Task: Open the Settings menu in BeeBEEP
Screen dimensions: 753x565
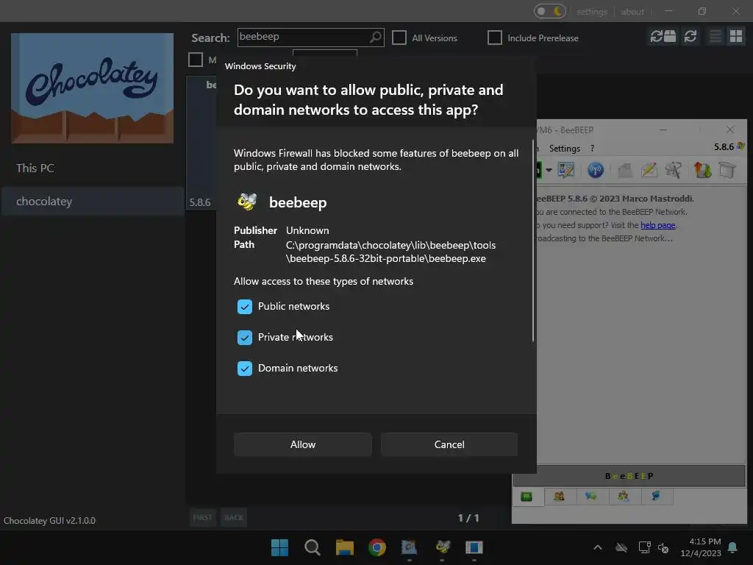Action: 564,149
